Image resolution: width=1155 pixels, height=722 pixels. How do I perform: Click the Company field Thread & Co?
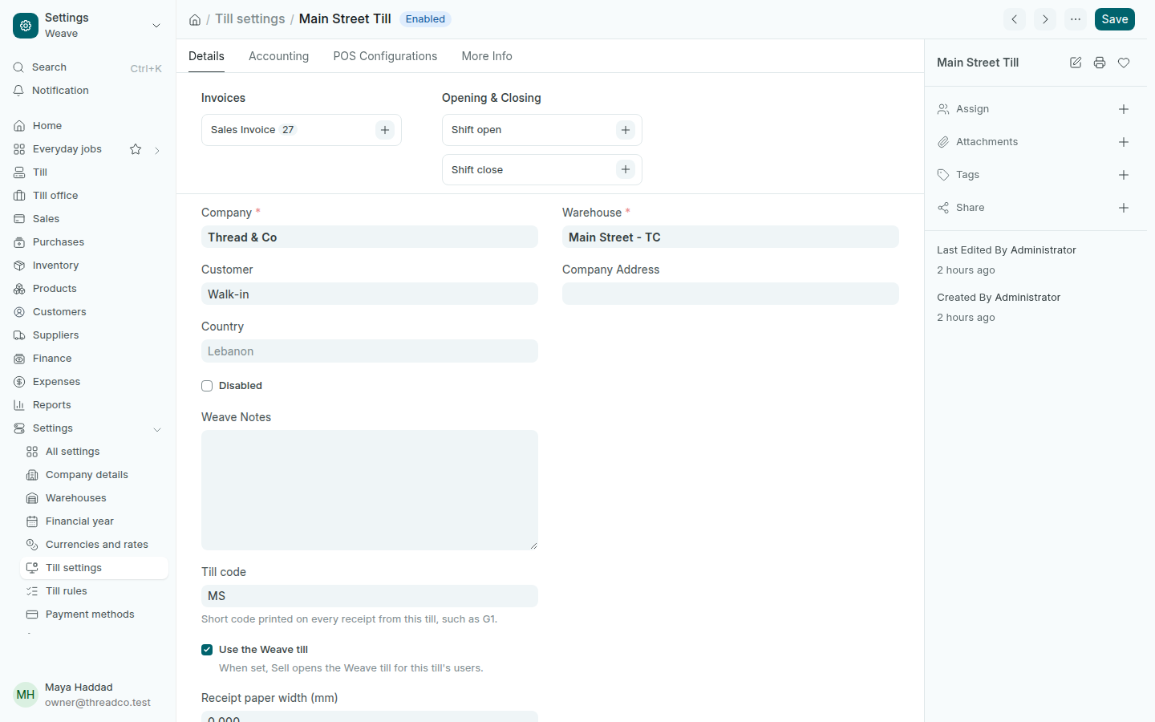370,237
